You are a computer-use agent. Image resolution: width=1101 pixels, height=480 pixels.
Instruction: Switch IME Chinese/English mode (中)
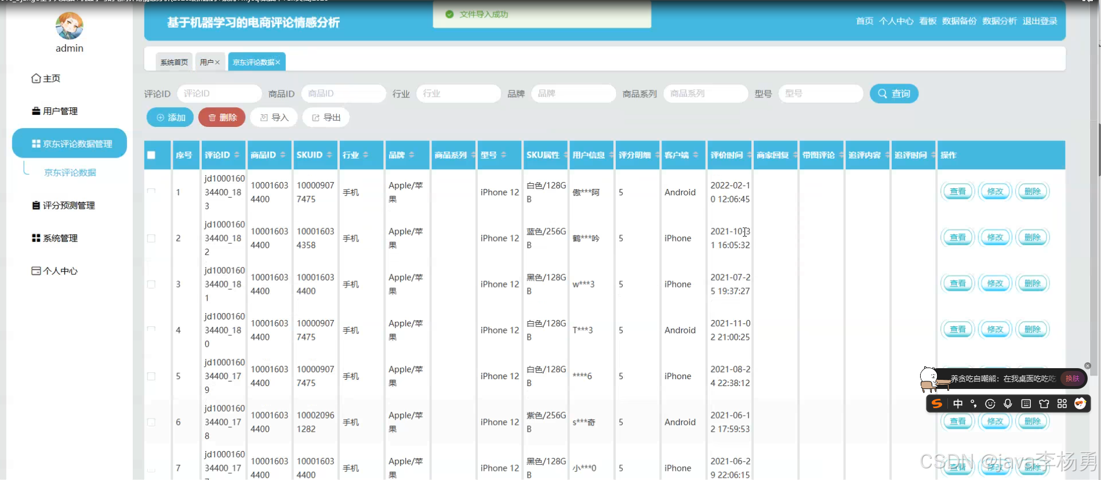958,403
